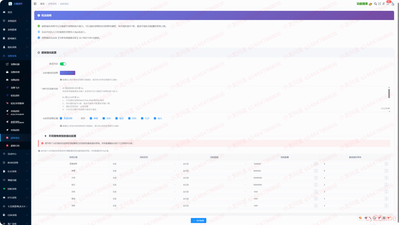This screenshot has width=399, height=225.
Task: Open the search magnifier icon in header
Action: (x=375, y=4)
